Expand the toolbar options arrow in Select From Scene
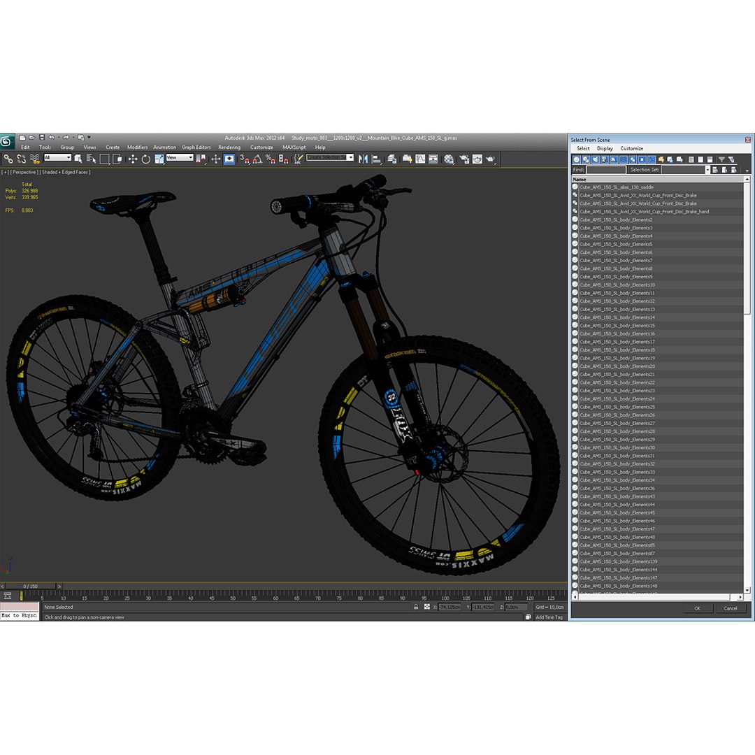755x755 pixels. tap(747, 171)
